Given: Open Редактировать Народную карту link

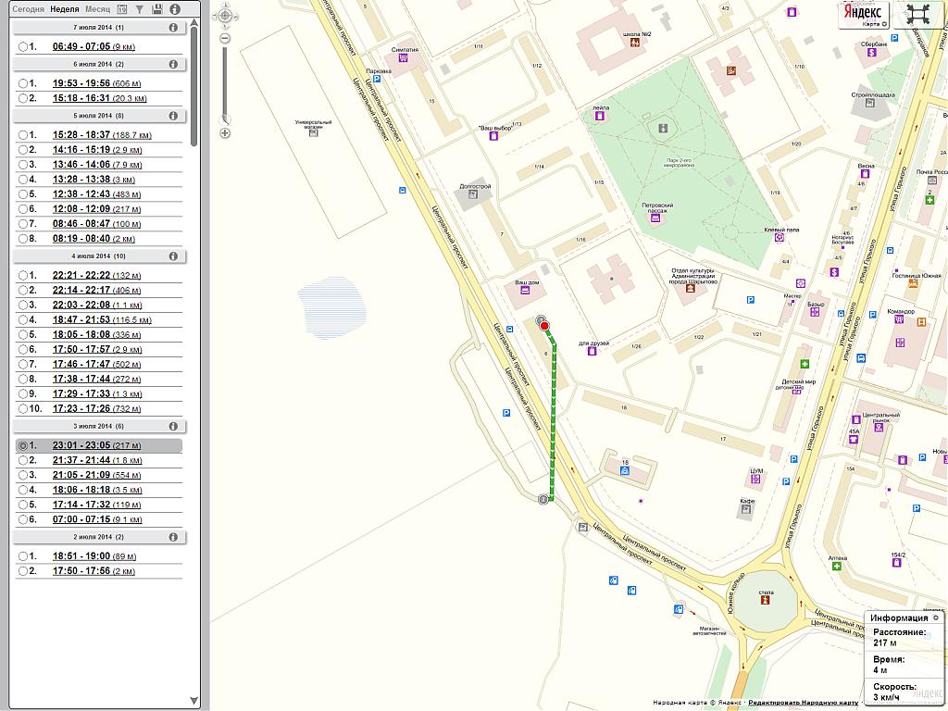Looking at the screenshot, I should (x=803, y=703).
